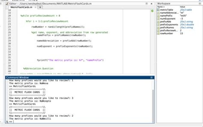Click the fprintf metric prefix line

(x=70, y=60)
